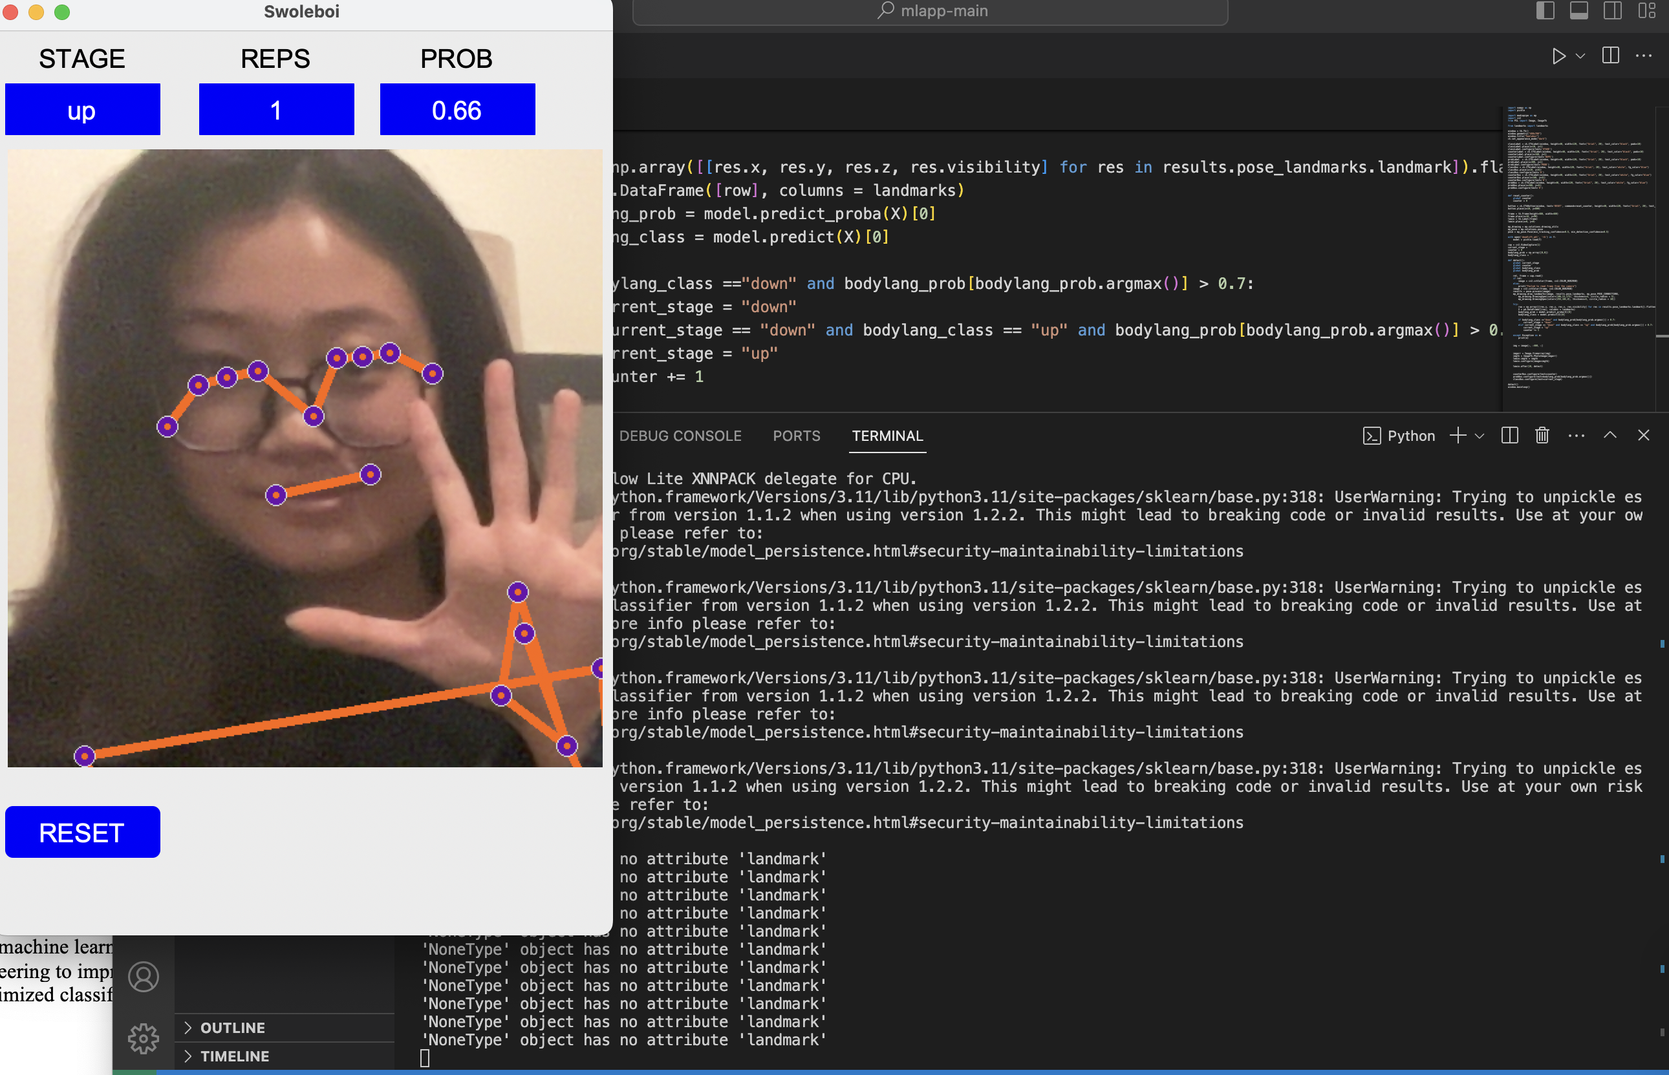1669x1075 pixels.
Task: Open more actions ellipsis in terminal toolbar
Action: tap(1576, 436)
